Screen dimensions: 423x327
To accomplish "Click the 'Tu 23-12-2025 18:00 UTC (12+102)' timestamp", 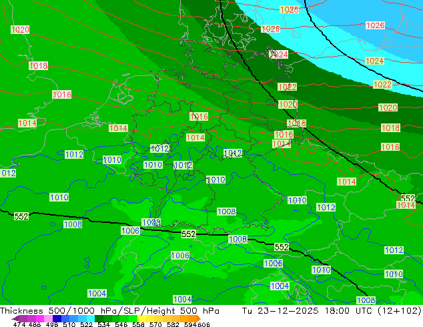I will (x=332, y=311).
